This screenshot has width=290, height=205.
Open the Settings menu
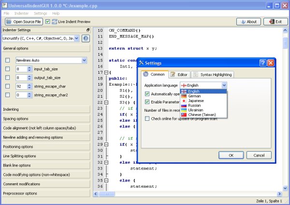coord(40,13)
